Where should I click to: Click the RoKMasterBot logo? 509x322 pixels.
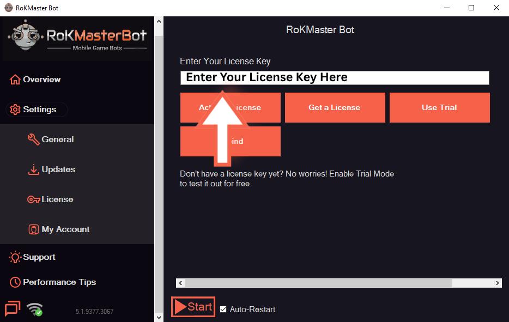pos(77,39)
